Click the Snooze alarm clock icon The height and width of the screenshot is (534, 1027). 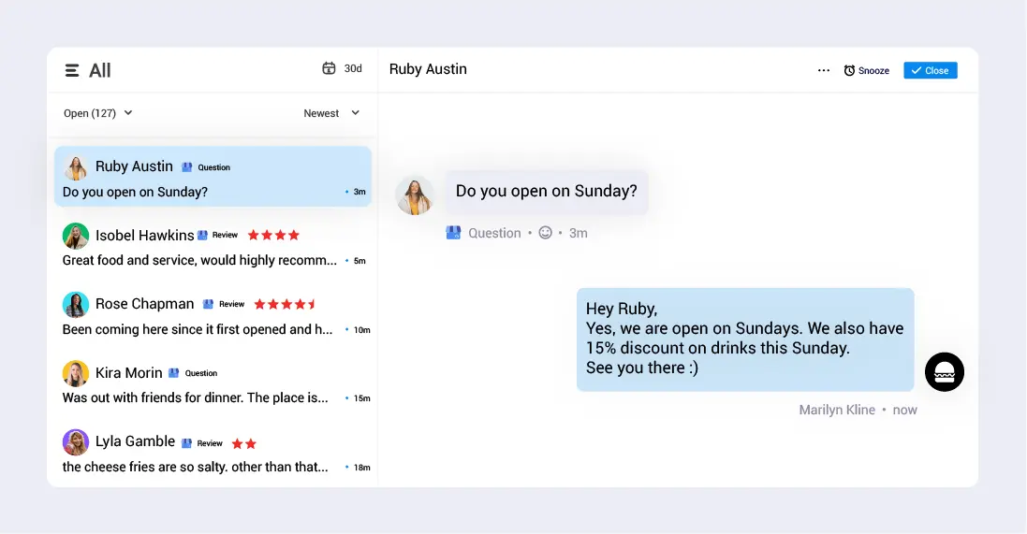(x=849, y=70)
